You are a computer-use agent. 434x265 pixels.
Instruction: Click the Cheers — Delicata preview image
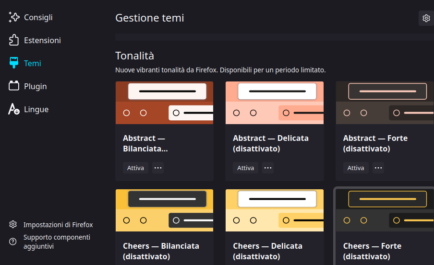(x=275, y=210)
